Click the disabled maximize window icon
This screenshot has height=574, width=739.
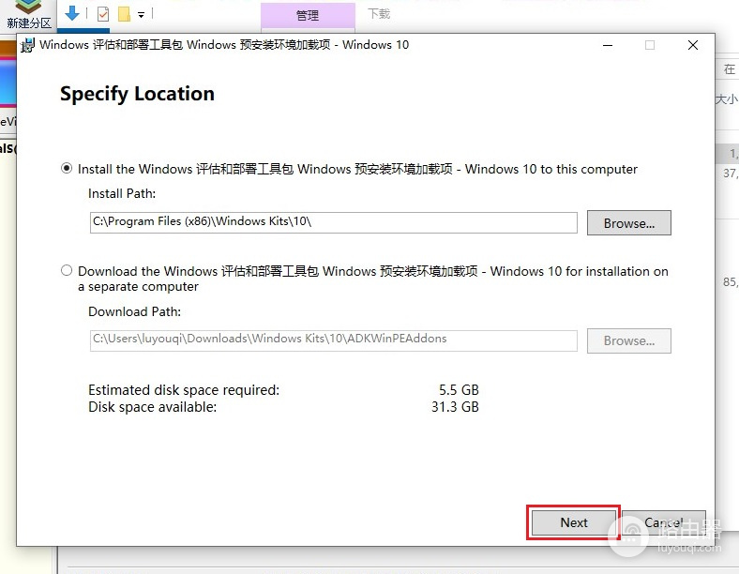click(650, 45)
